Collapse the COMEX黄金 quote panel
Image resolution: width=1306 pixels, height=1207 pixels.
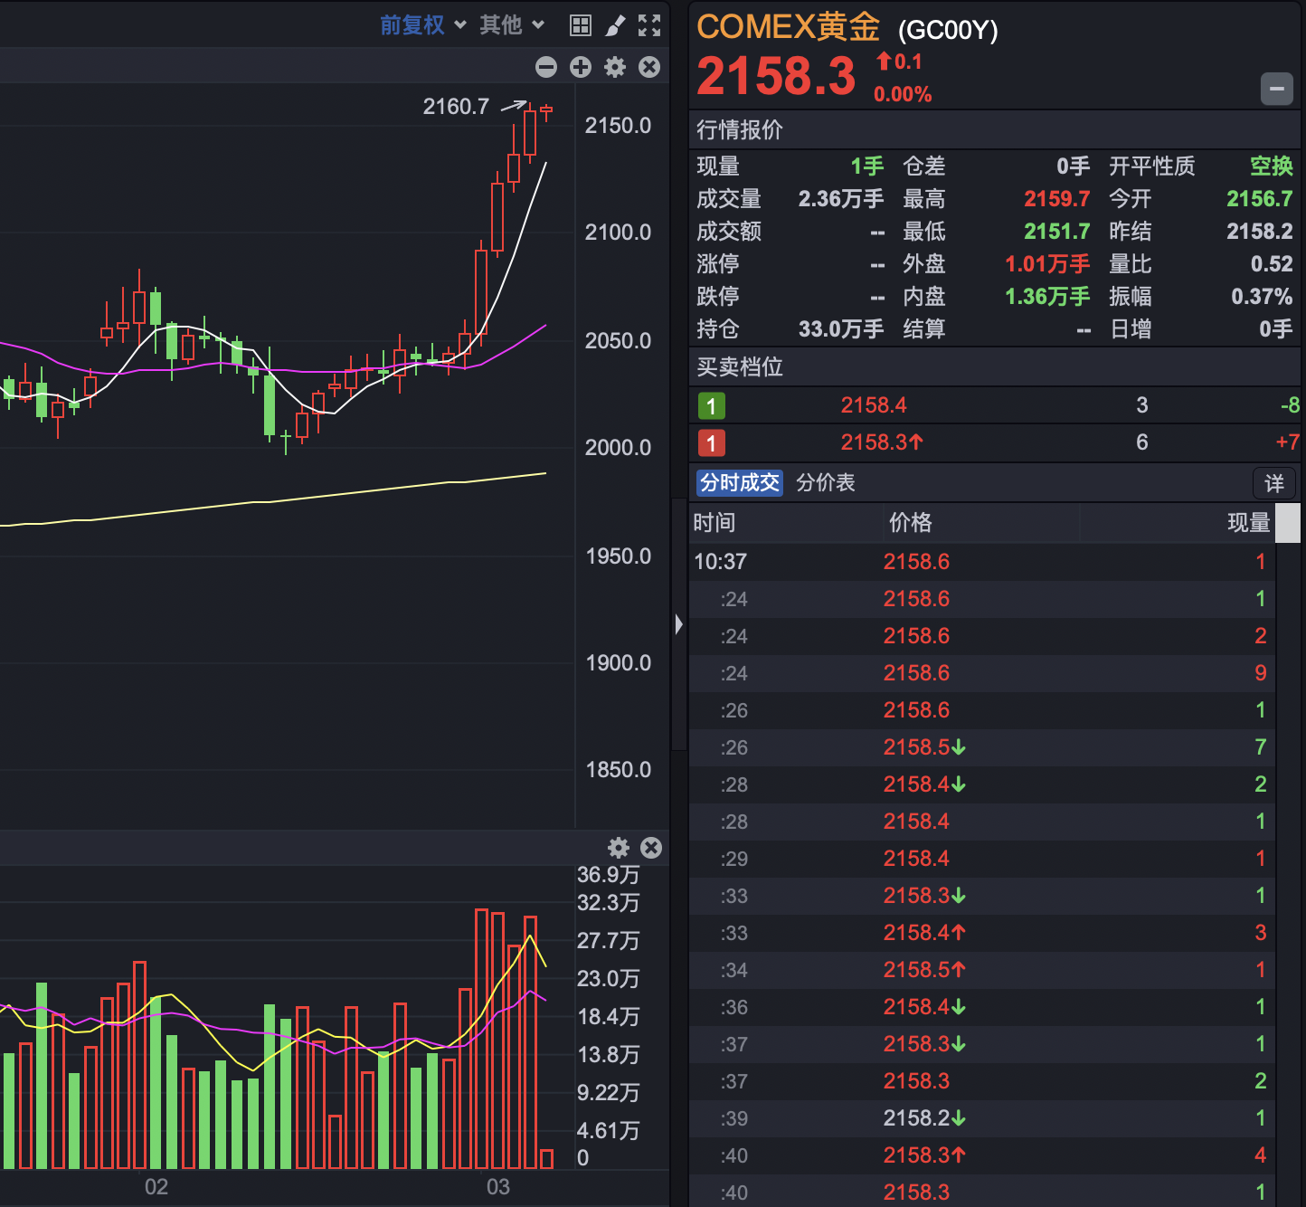[1277, 89]
